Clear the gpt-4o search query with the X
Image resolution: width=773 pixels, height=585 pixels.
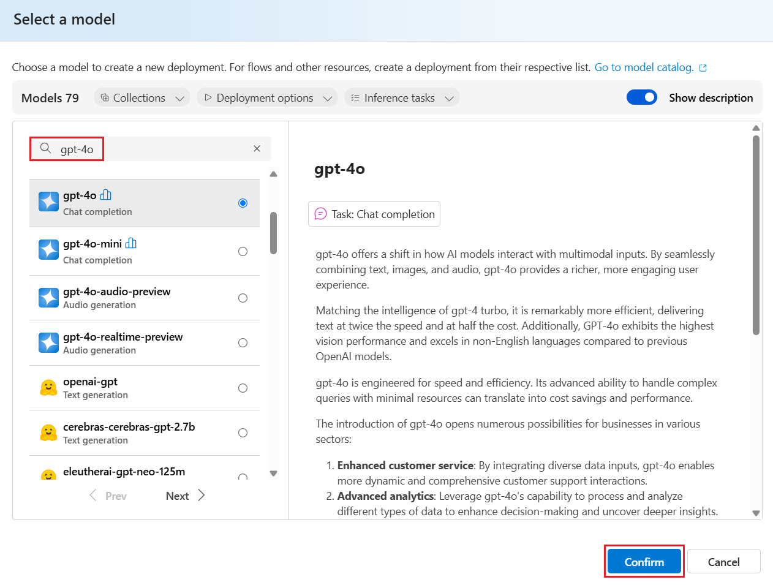257,148
